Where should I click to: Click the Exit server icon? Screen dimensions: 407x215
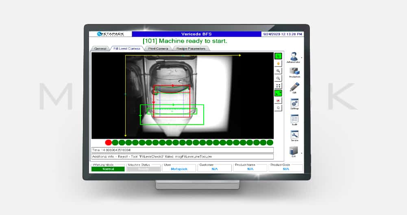click(294, 151)
